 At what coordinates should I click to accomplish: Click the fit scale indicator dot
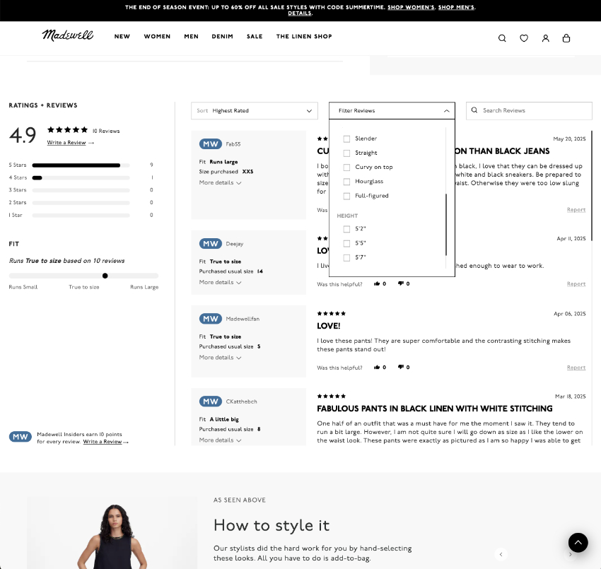pyautogui.click(x=105, y=276)
